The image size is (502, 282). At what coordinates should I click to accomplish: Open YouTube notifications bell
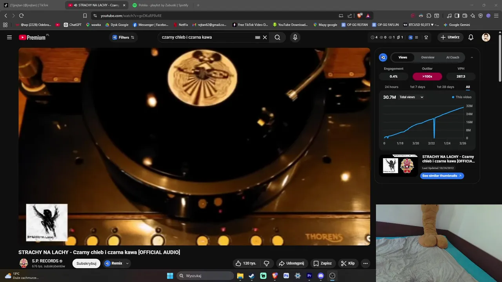(x=471, y=37)
